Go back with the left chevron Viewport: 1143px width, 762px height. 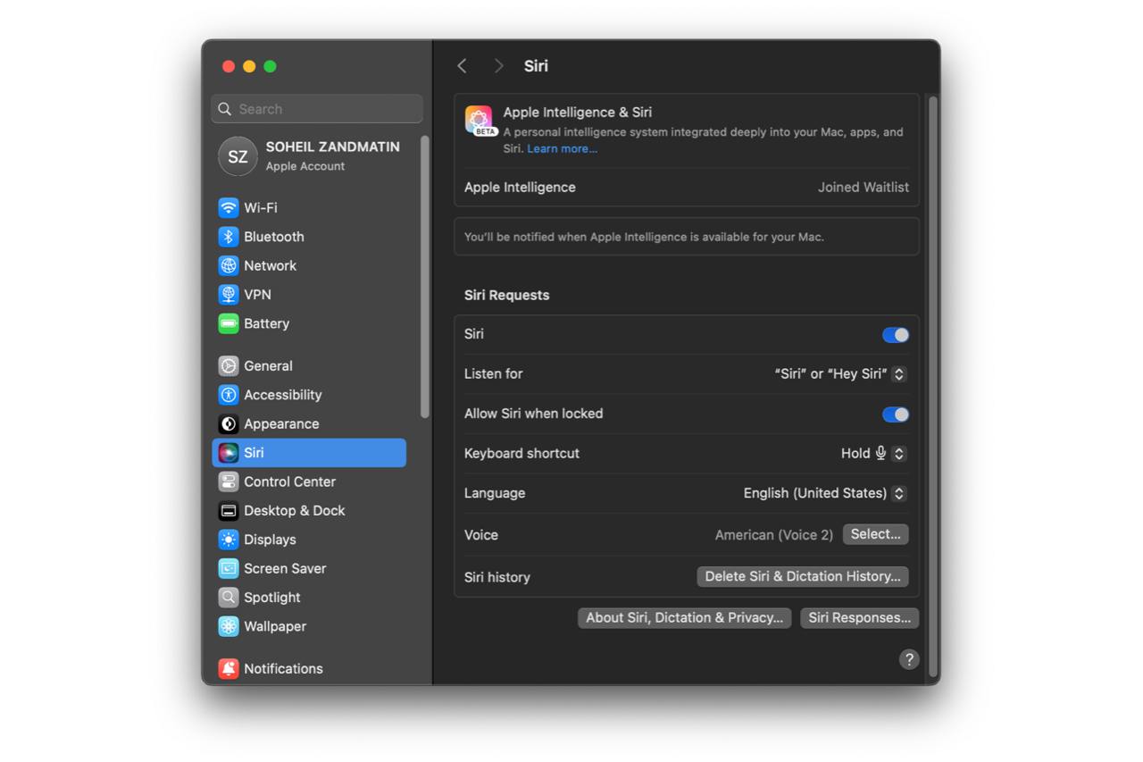click(x=462, y=66)
